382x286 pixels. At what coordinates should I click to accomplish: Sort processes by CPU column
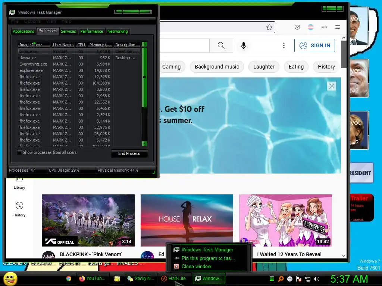(x=81, y=45)
